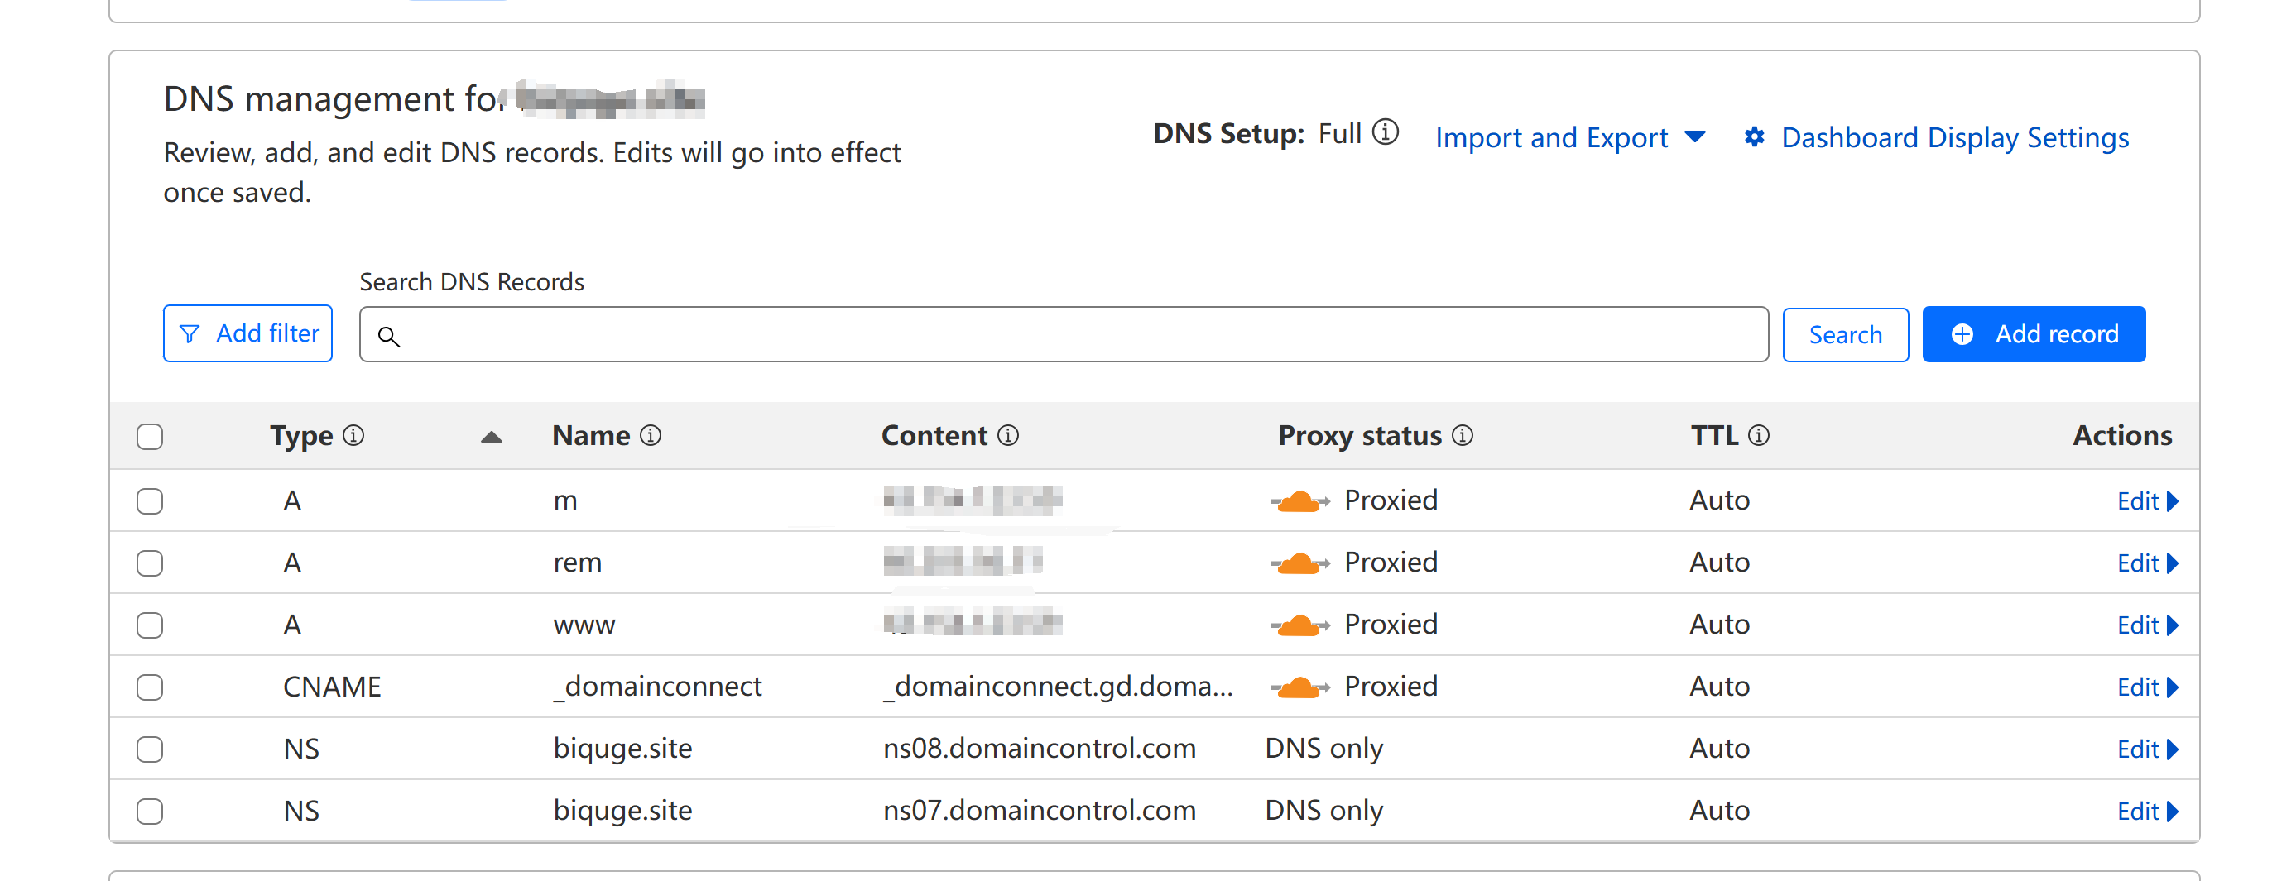Image resolution: width=2277 pixels, height=881 pixels.
Task: Click the Name column info icon
Action: [651, 436]
